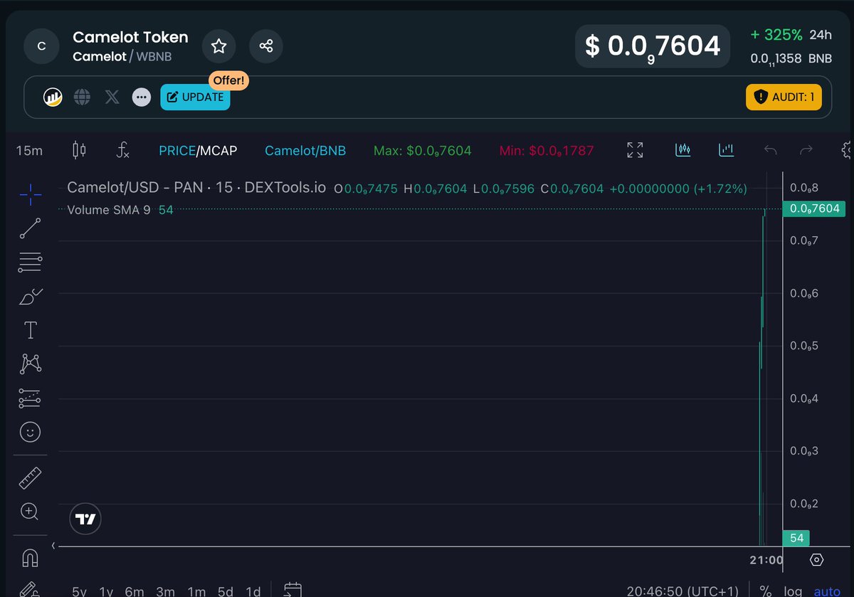Select the XABCD patterns tool
854x597 pixels.
(30, 364)
